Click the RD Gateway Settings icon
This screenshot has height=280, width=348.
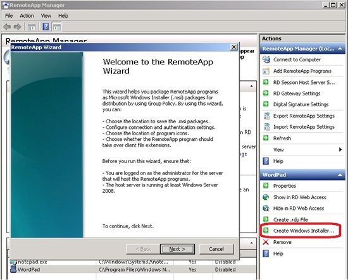point(266,94)
